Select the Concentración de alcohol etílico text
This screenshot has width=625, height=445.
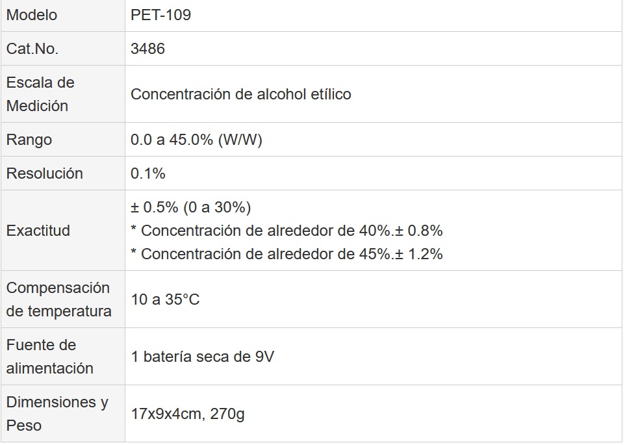240,94
